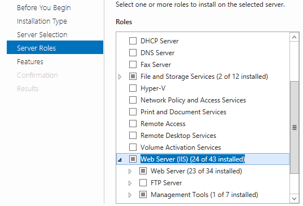The height and width of the screenshot is (206, 303).
Task: Open the Installation Type step
Action: (42, 21)
